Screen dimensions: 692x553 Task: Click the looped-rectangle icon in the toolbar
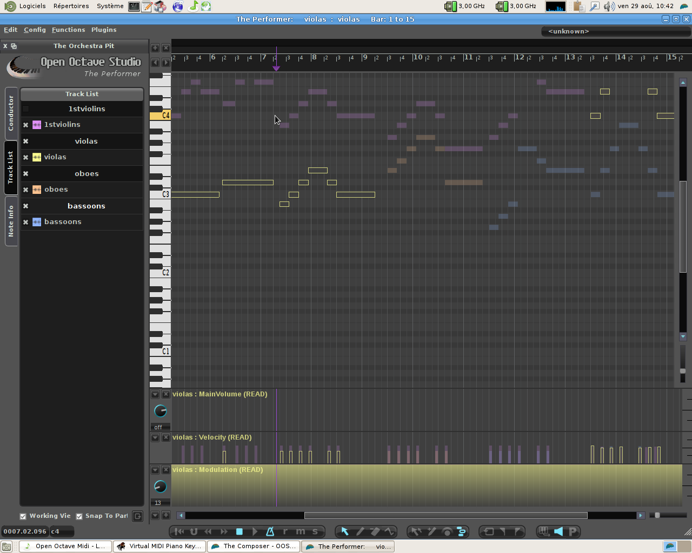488,532
